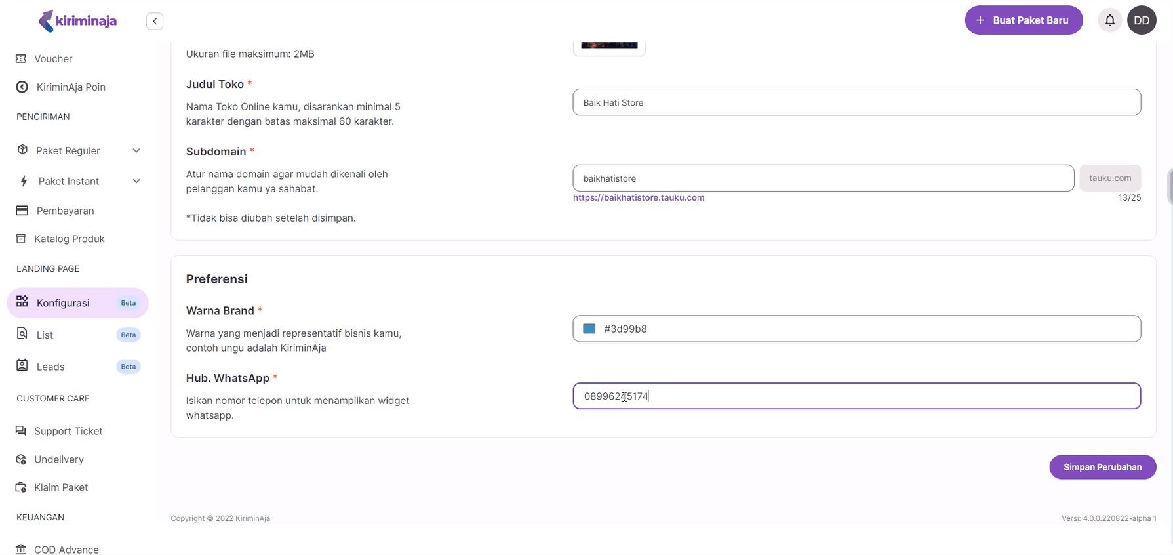Open the Klaim Paket menu item
Screen dimensions: 1173x555
tap(61, 487)
